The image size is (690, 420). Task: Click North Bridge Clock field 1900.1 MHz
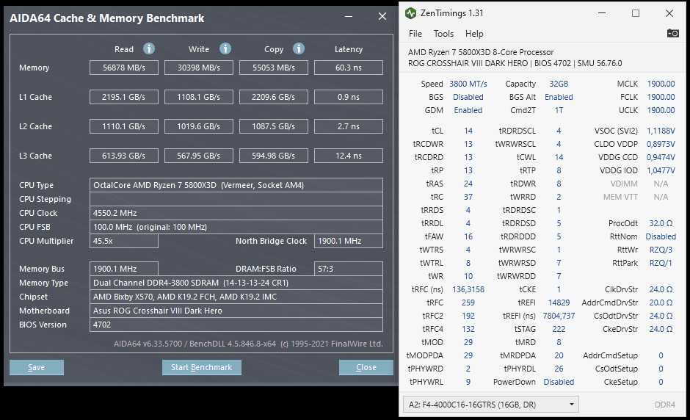click(349, 241)
